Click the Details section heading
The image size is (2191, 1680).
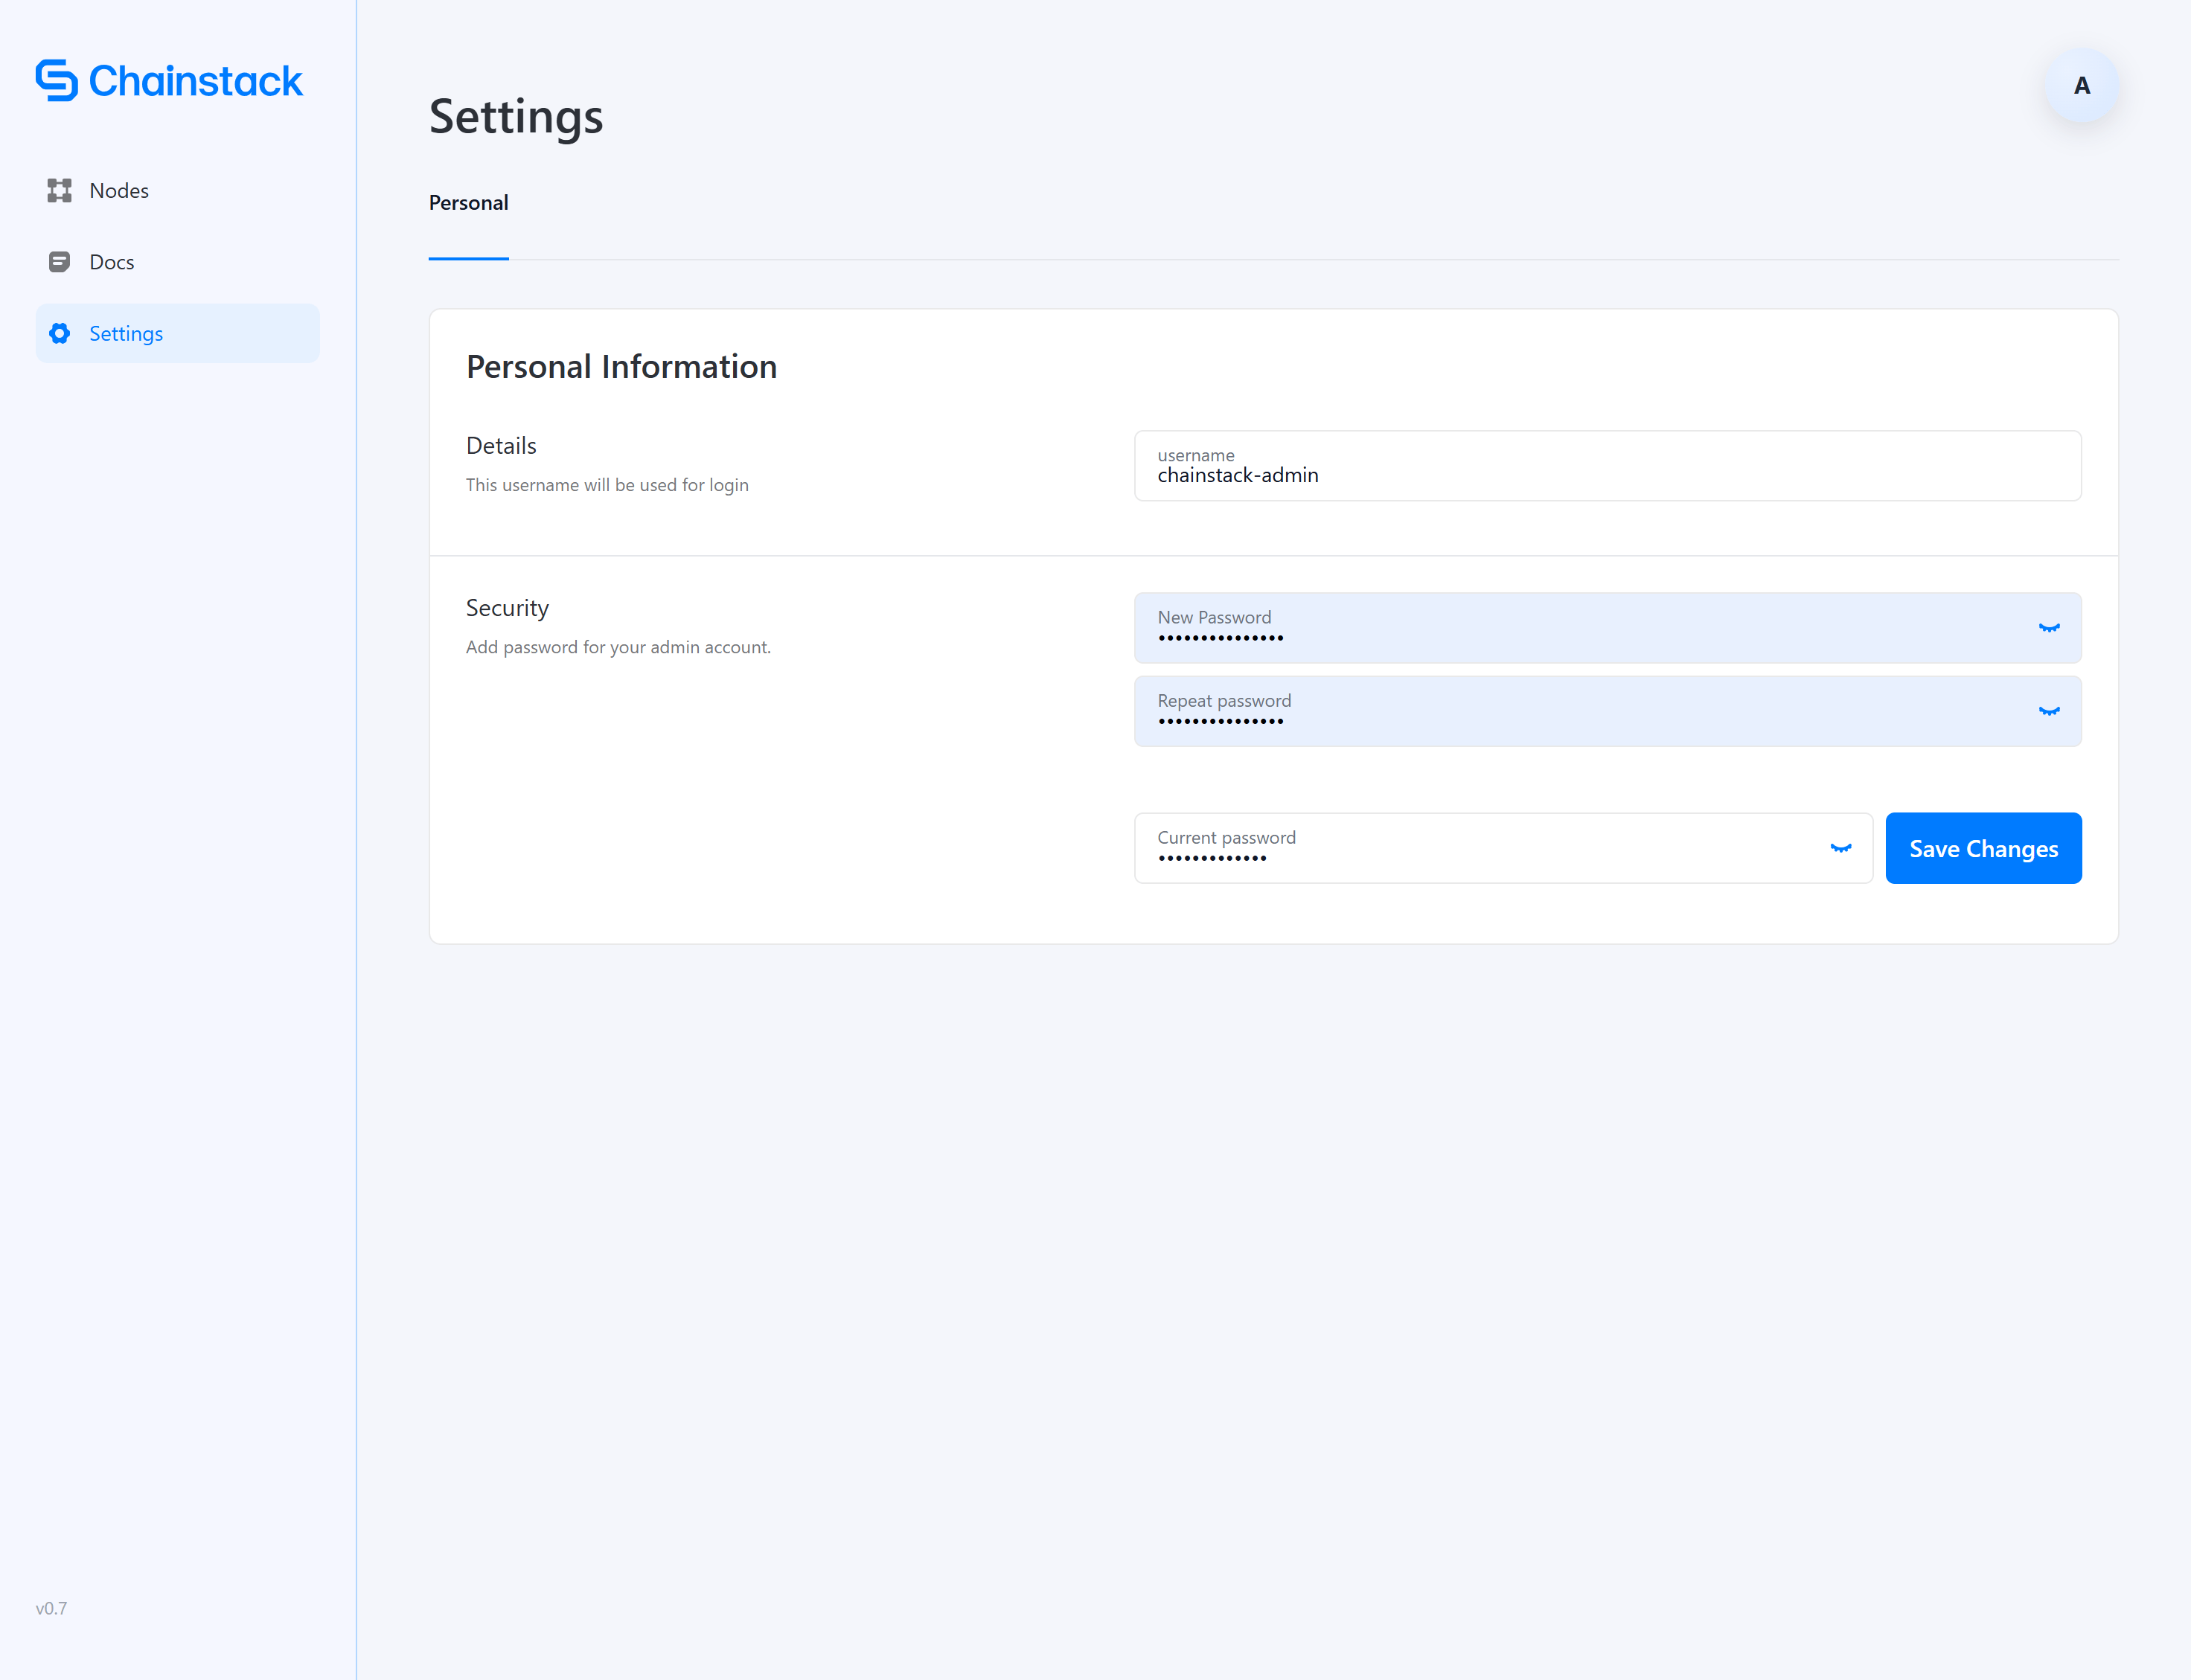point(501,446)
